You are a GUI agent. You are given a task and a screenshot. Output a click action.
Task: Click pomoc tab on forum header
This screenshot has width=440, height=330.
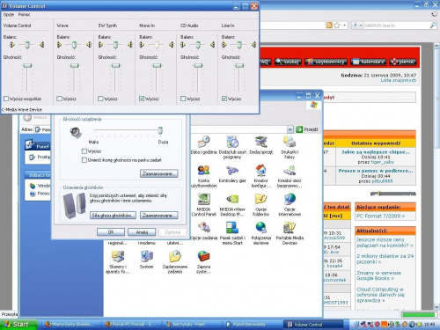coord(403,62)
